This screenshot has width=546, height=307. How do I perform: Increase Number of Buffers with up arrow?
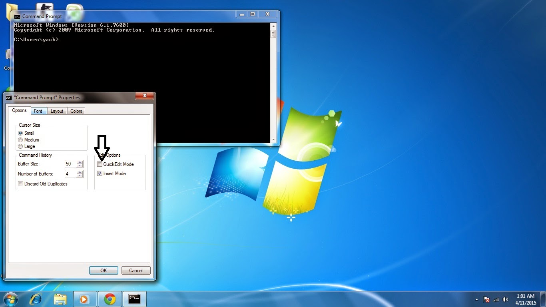(x=80, y=172)
